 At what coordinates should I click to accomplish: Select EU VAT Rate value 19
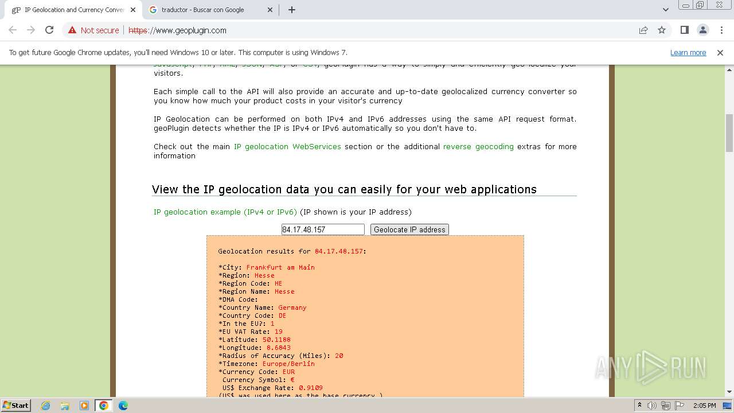[279, 332]
